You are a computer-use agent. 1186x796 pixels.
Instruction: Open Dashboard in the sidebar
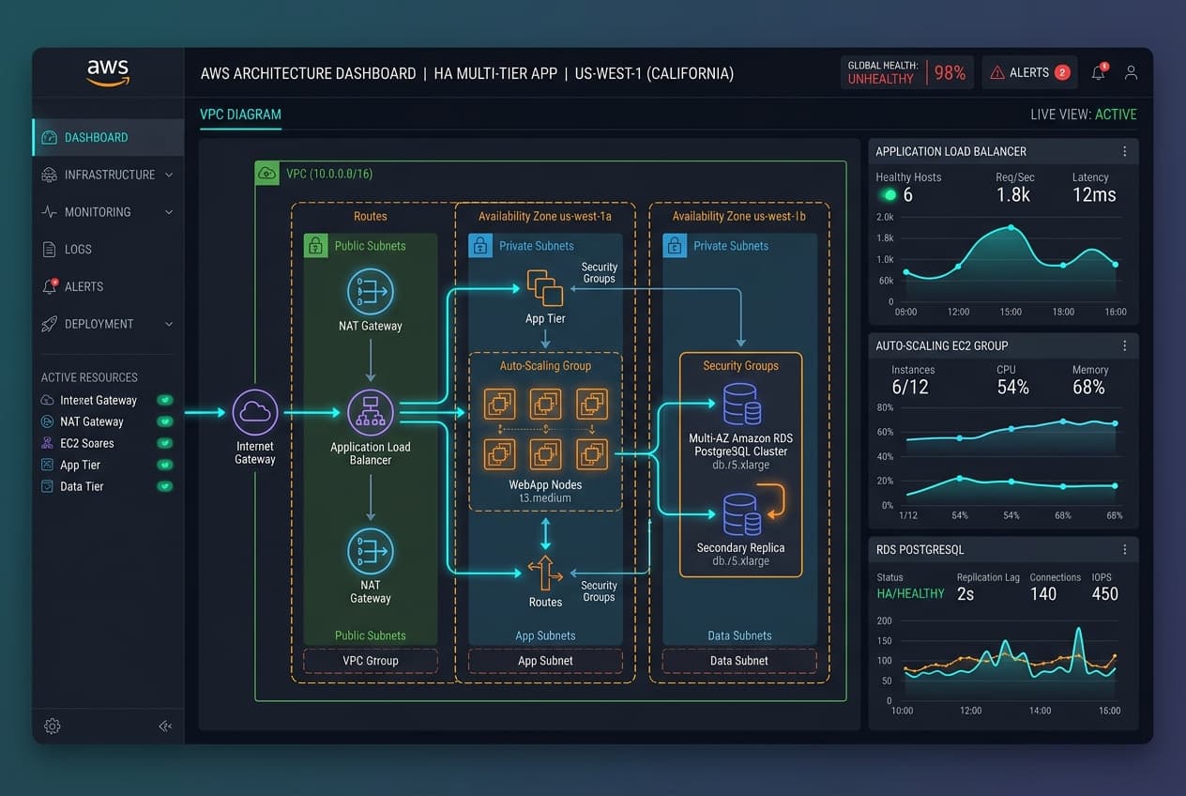click(109, 137)
